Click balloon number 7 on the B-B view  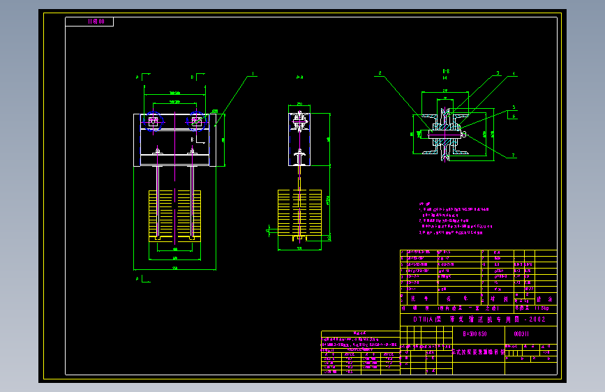(x=513, y=156)
